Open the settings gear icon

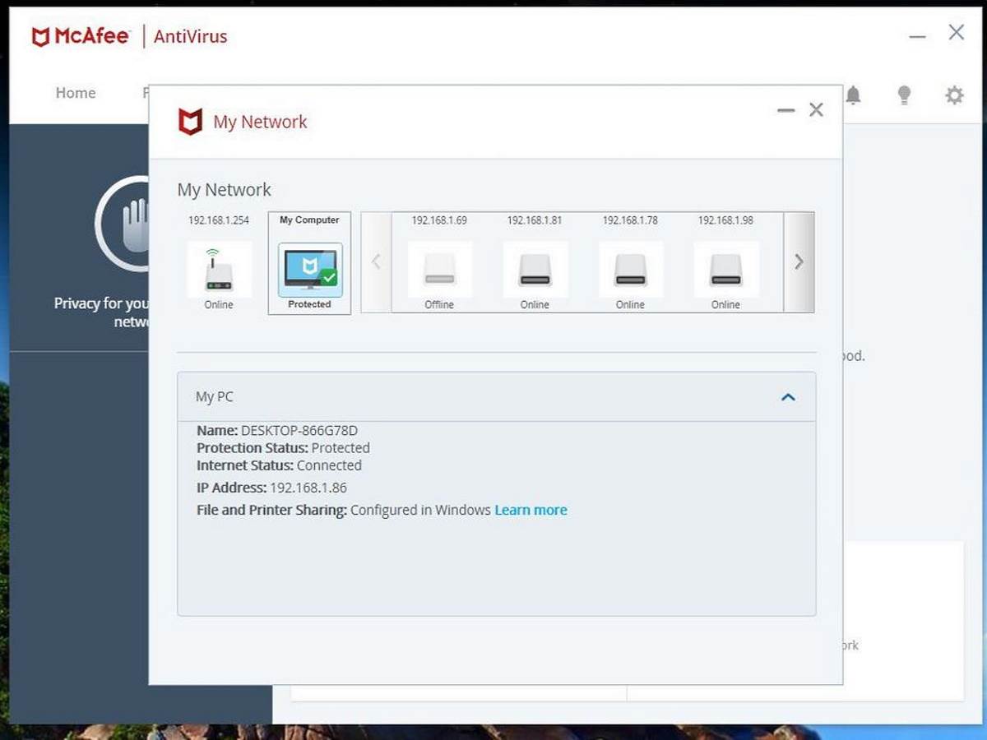(954, 95)
